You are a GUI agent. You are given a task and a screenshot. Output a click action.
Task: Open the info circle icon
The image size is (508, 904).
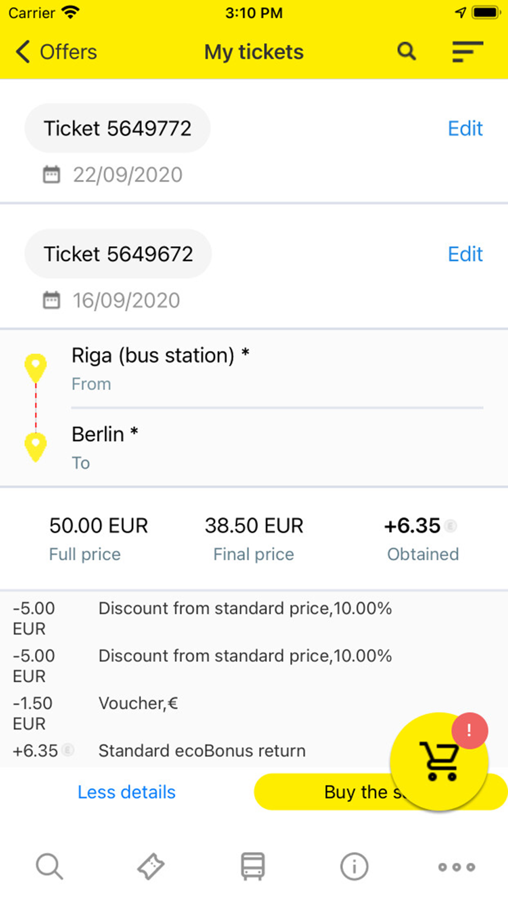[x=354, y=866]
